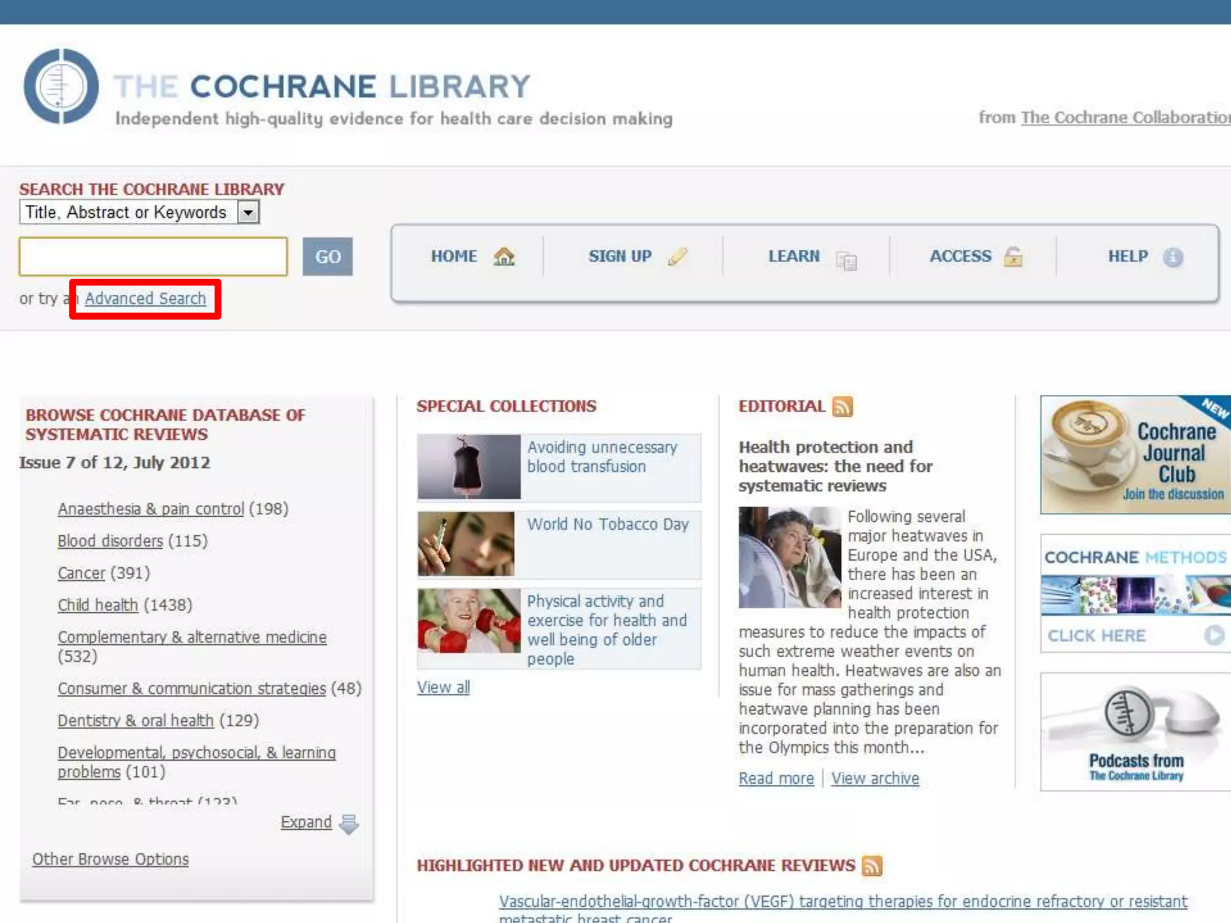Open the LEARN navigation item

click(793, 256)
